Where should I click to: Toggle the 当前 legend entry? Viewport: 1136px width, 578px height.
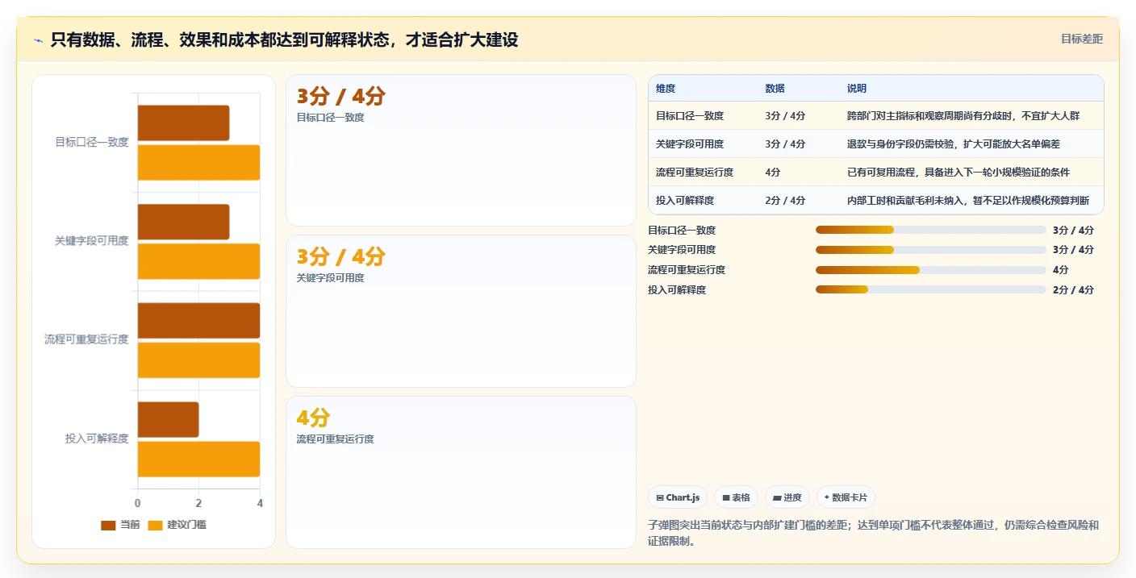tap(120, 525)
